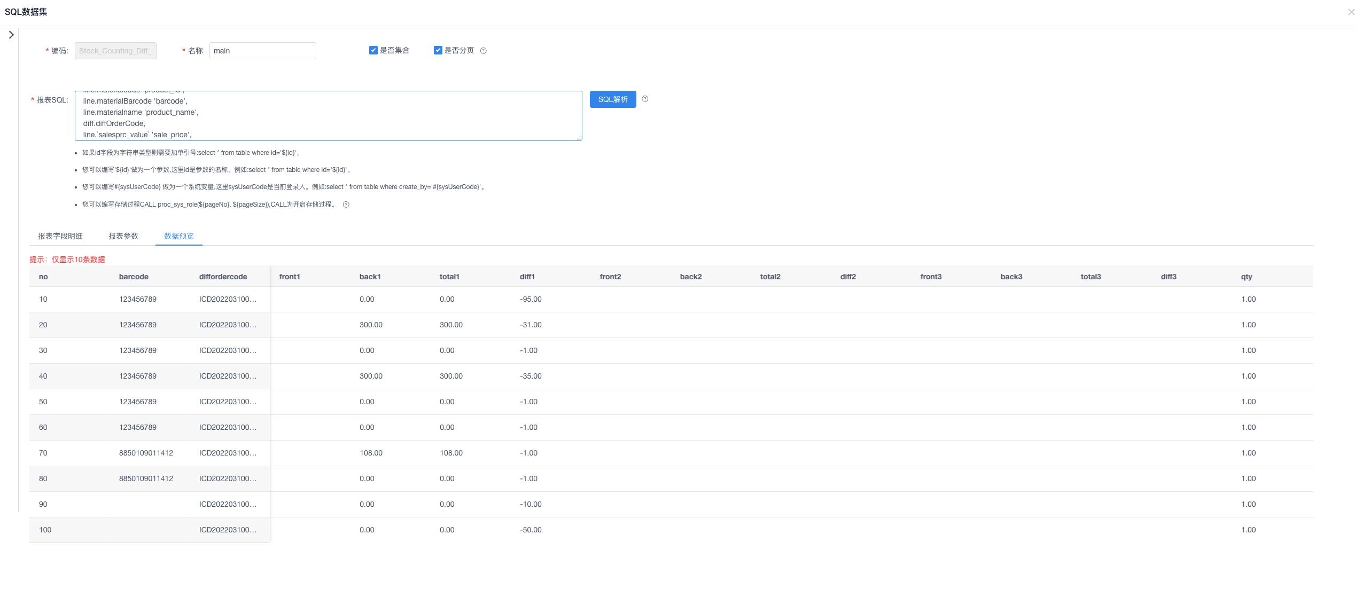
Task: Click total1 300.00 in row 20
Action: click(451, 325)
